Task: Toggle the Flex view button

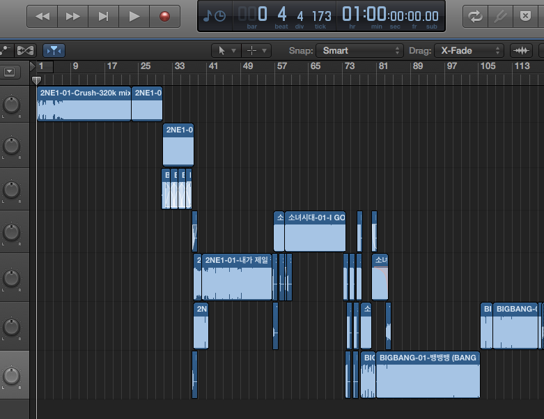Action: pos(25,51)
